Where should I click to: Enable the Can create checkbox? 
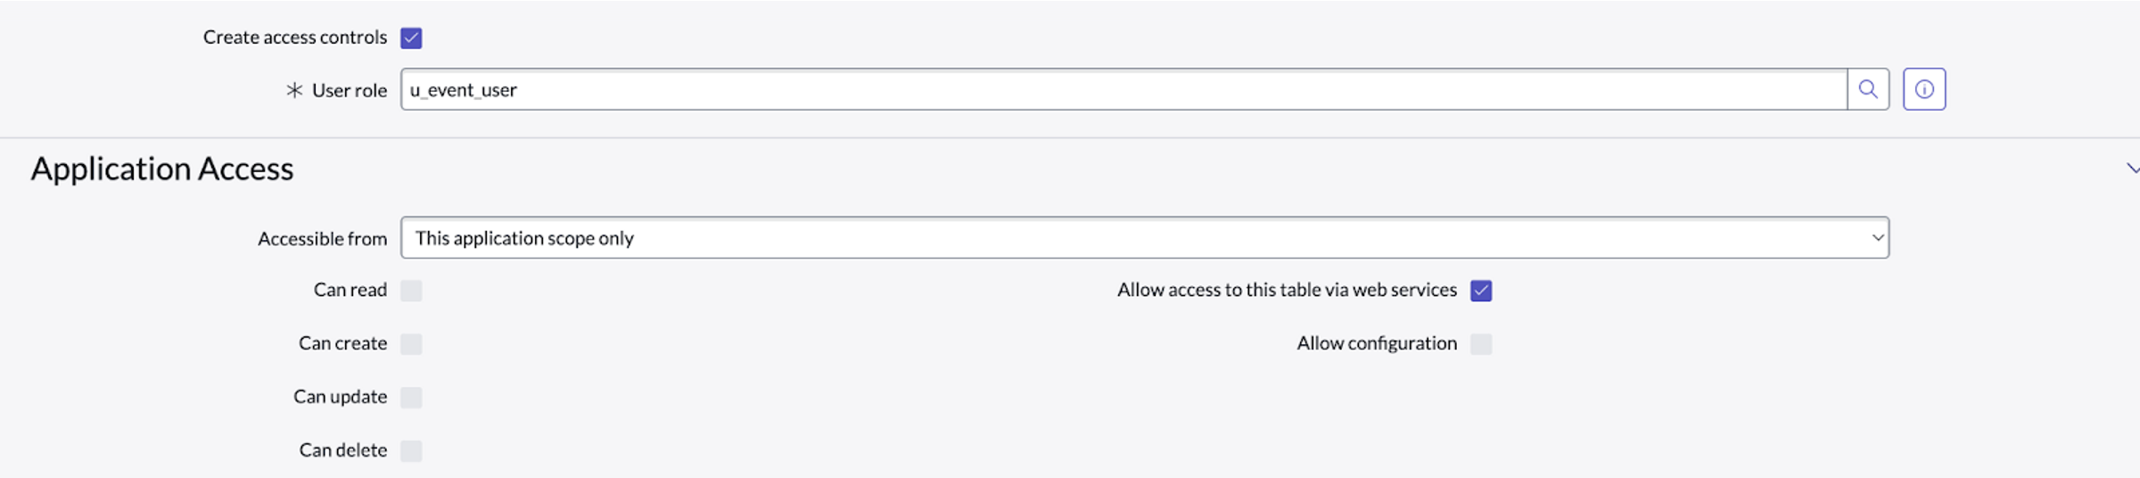coord(411,344)
